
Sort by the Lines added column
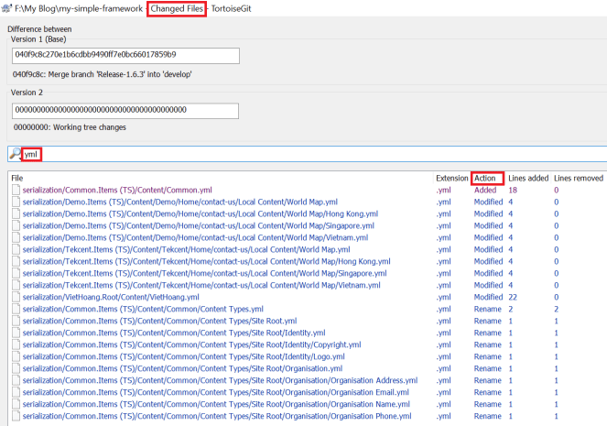pyautogui.click(x=528, y=177)
